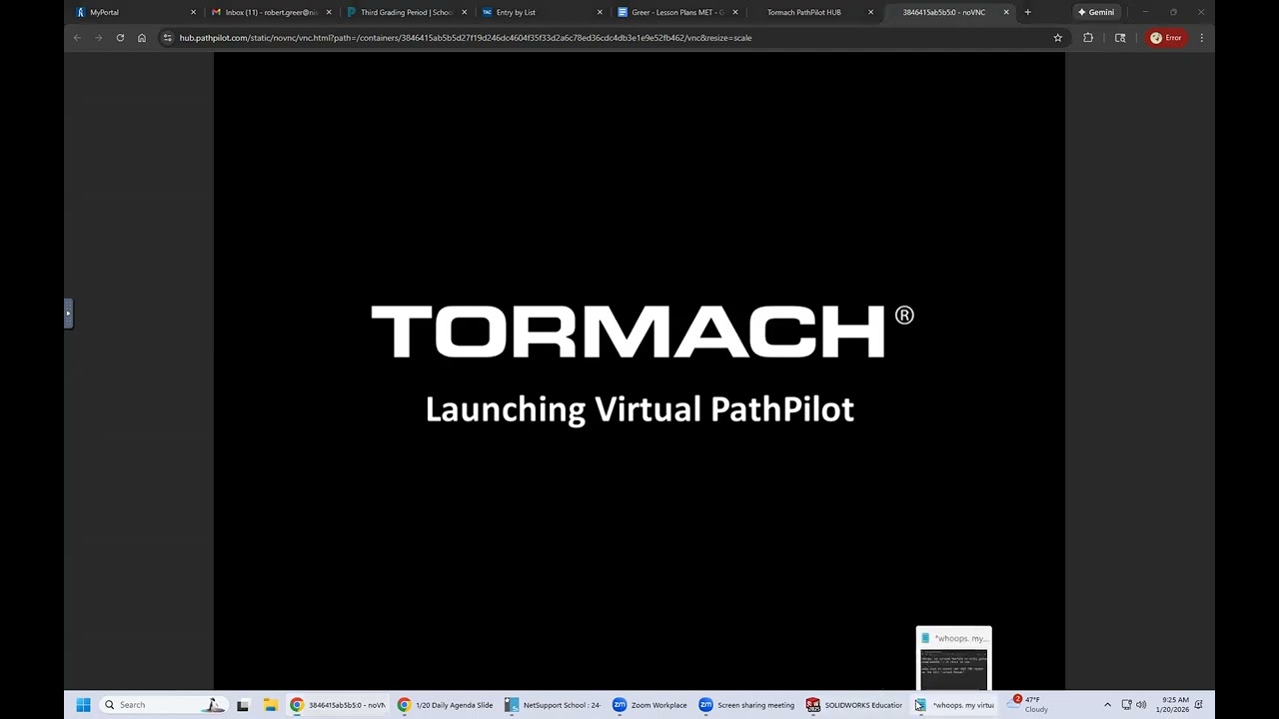Open the clock showing 9:25 AM

tap(1172, 705)
